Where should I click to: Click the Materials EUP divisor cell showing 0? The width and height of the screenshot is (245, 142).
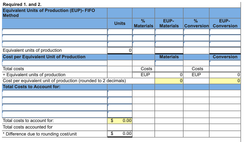(169, 75)
